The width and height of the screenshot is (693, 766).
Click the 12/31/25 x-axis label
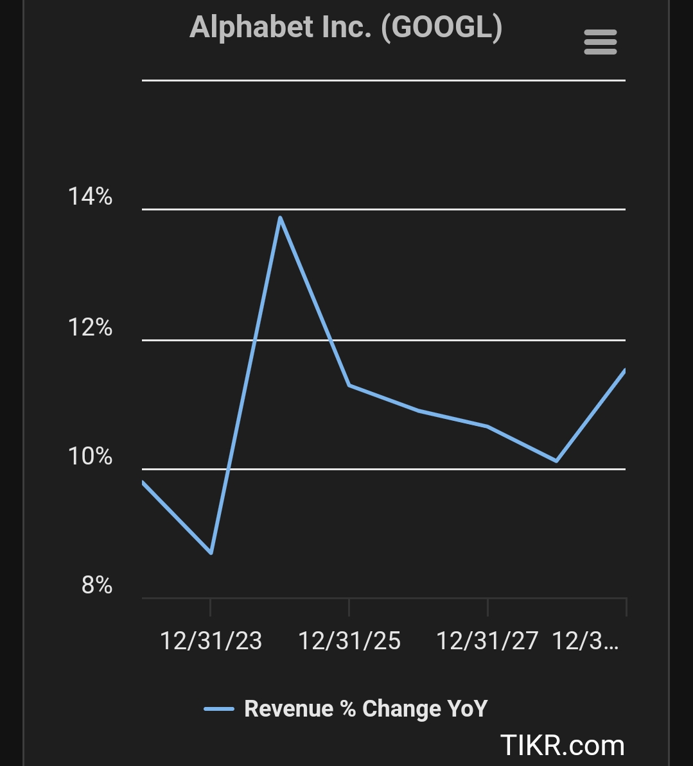tap(349, 641)
